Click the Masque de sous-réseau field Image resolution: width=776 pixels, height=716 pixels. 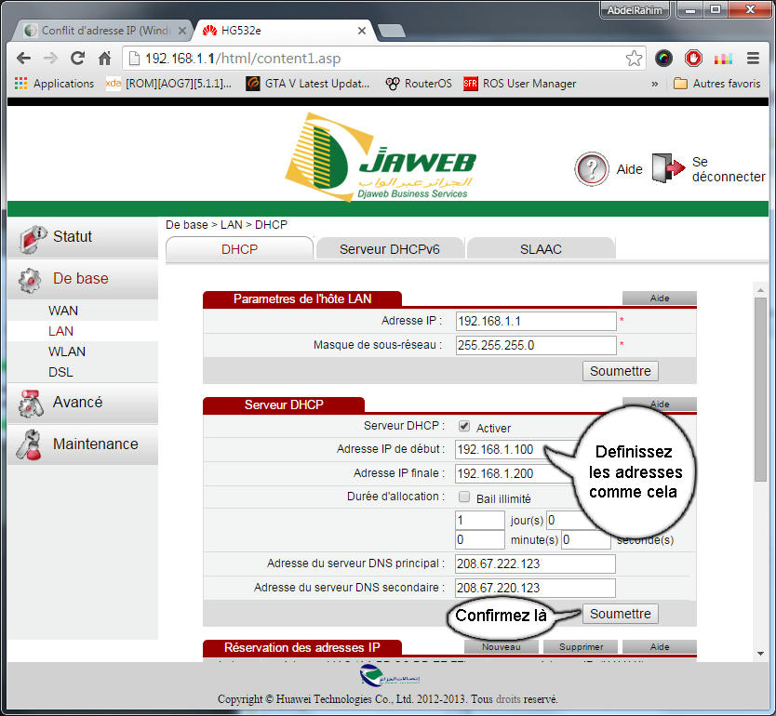(x=536, y=345)
